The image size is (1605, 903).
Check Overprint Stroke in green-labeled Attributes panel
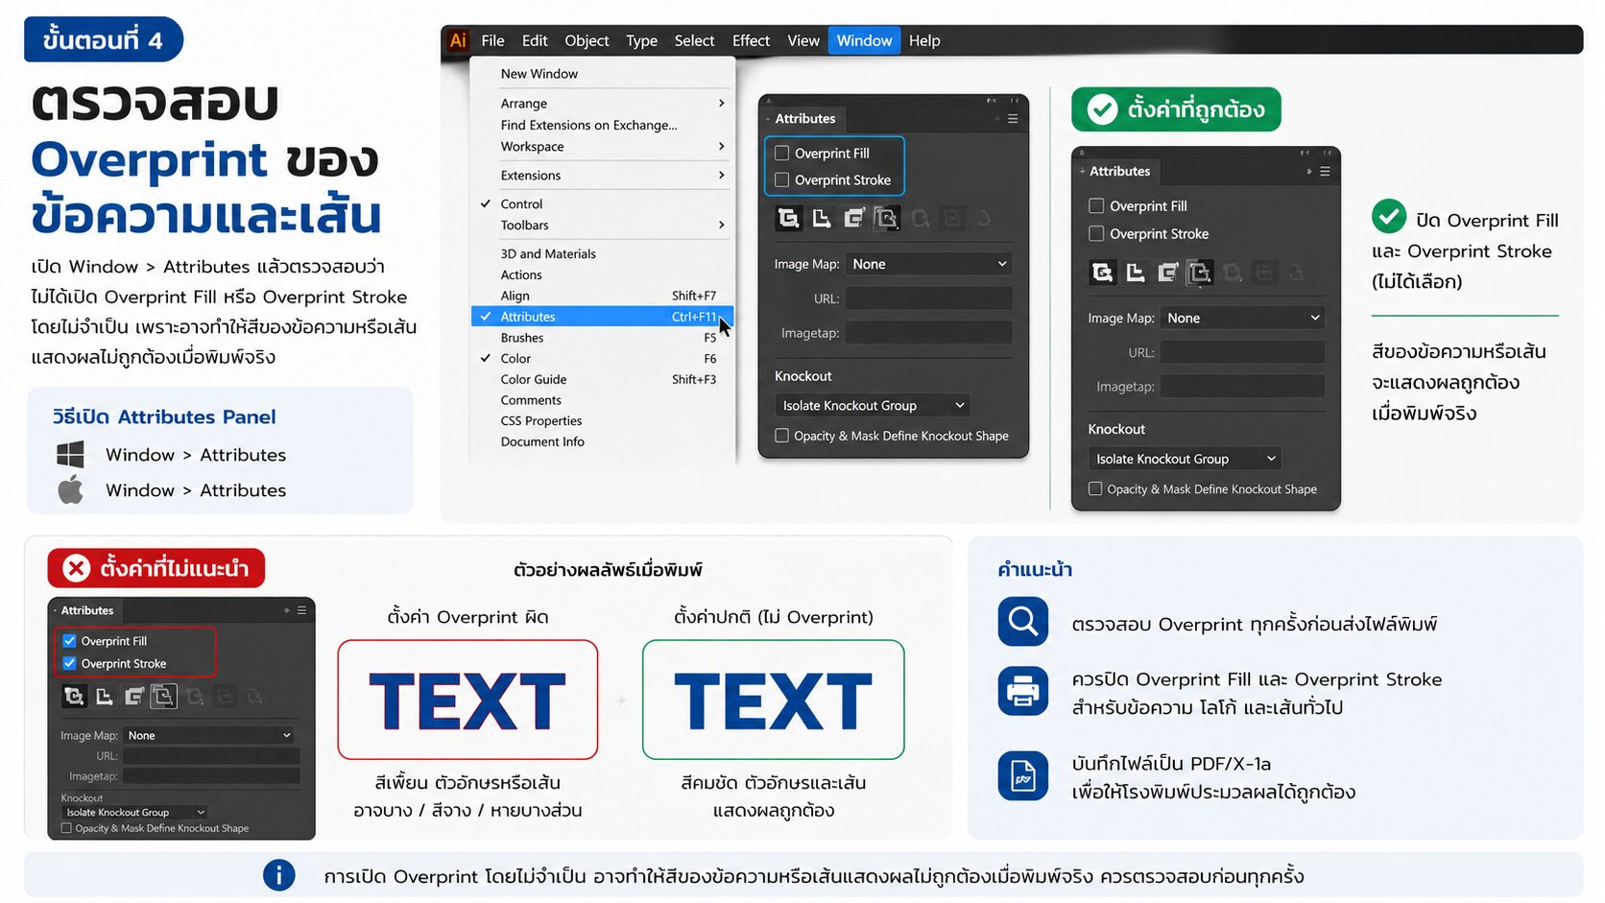click(1096, 233)
